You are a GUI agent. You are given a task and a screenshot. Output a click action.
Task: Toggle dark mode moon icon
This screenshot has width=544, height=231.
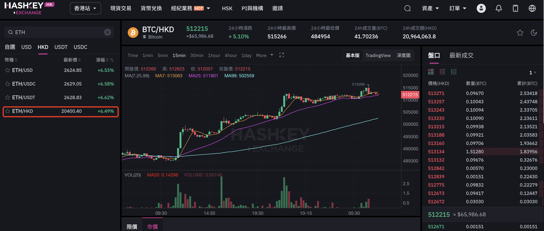[x=534, y=33]
